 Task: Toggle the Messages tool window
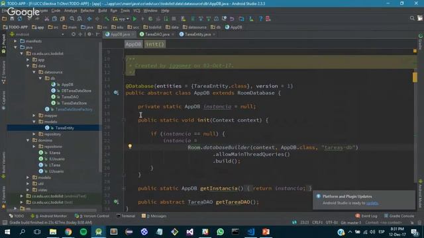(x=154, y=216)
